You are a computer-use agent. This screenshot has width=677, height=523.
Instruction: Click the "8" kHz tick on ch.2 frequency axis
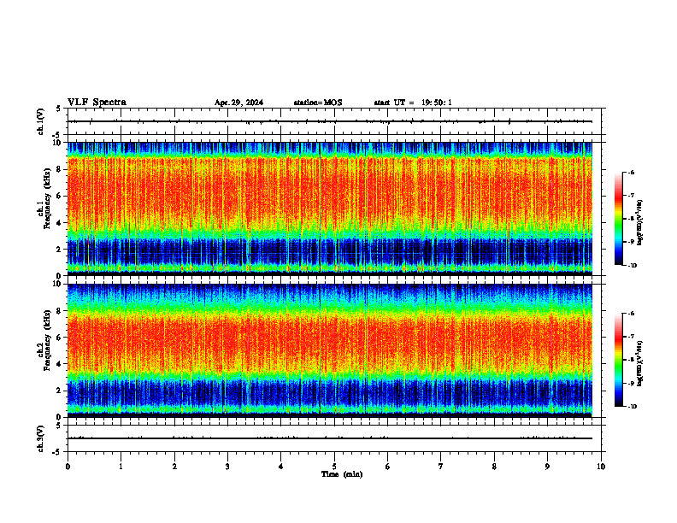(60, 311)
